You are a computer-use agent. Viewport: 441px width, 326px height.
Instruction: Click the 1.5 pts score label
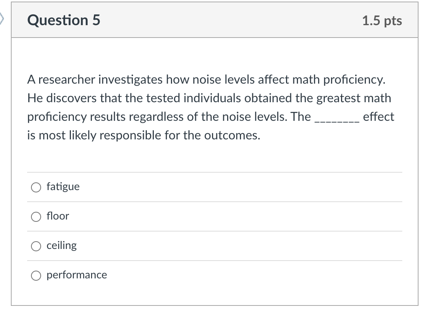pyautogui.click(x=382, y=21)
